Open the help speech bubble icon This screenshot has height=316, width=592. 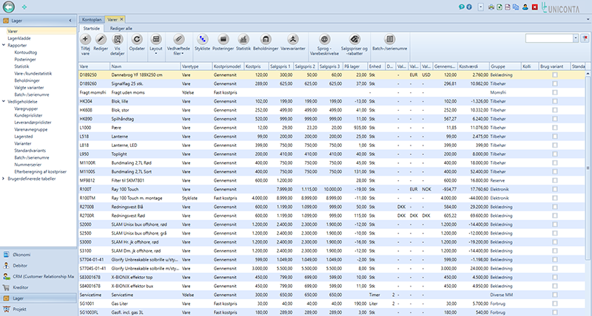click(461, 7)
